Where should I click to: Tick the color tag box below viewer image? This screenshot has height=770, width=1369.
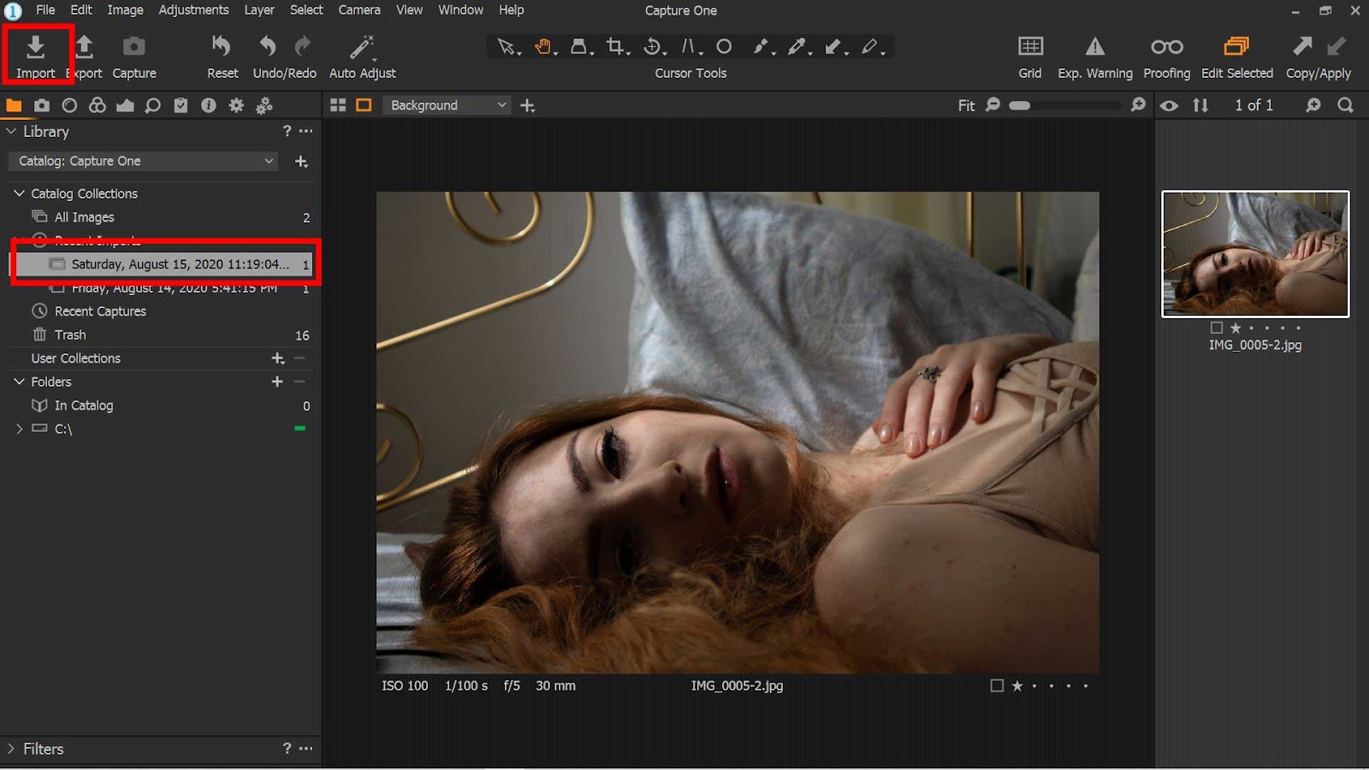[x=997, y=686]
